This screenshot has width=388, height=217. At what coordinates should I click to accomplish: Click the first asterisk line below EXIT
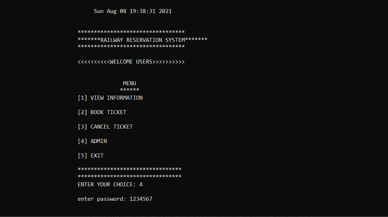[130, 170]
